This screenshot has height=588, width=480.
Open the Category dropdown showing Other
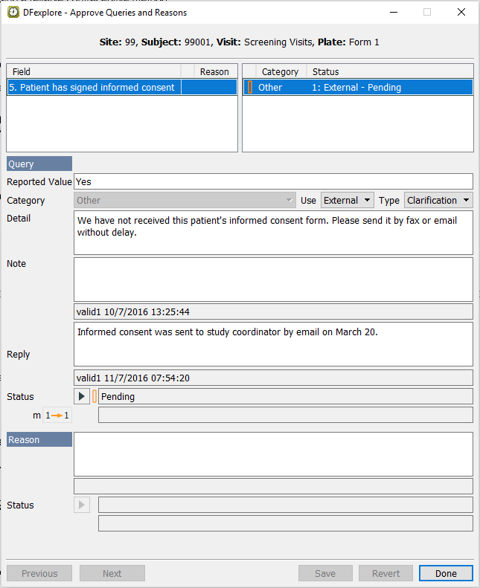(x=185, y=201)
